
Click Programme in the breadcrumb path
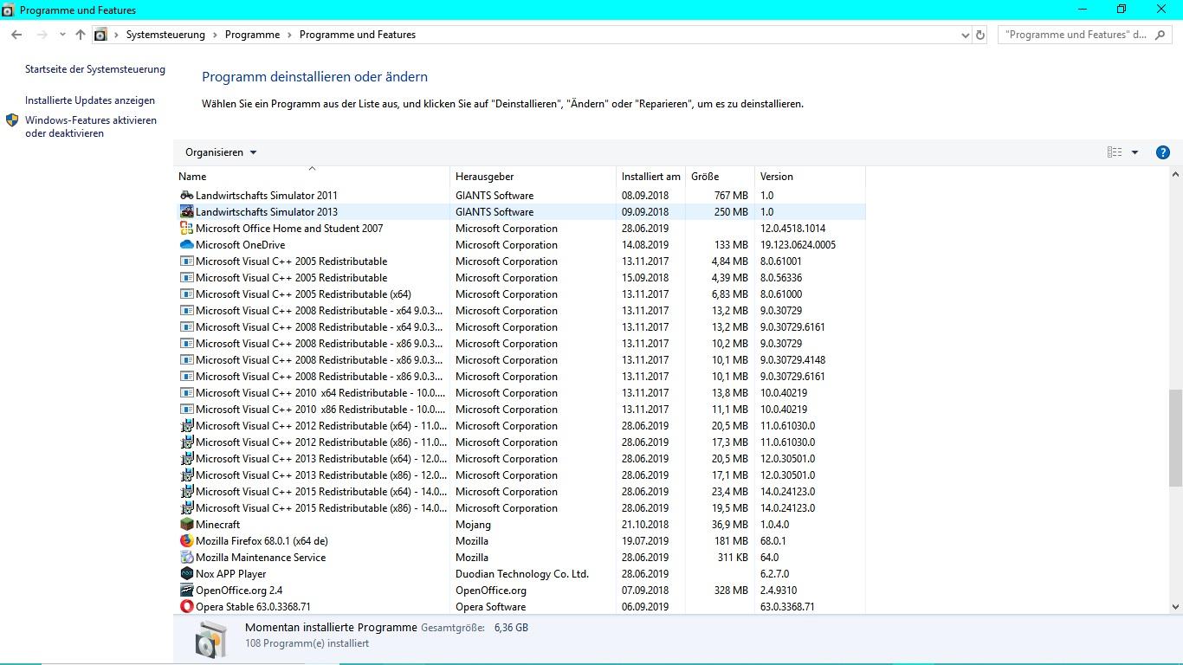point(252,35)
